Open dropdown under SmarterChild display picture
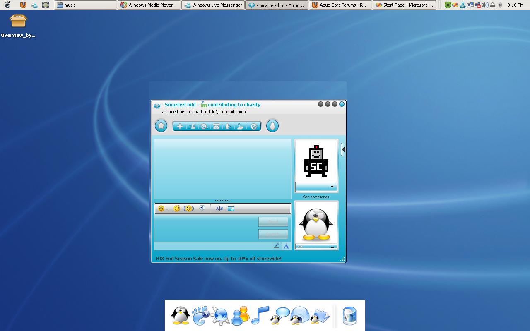The height and width of the screenshot is (331, 530). [316, 187]
